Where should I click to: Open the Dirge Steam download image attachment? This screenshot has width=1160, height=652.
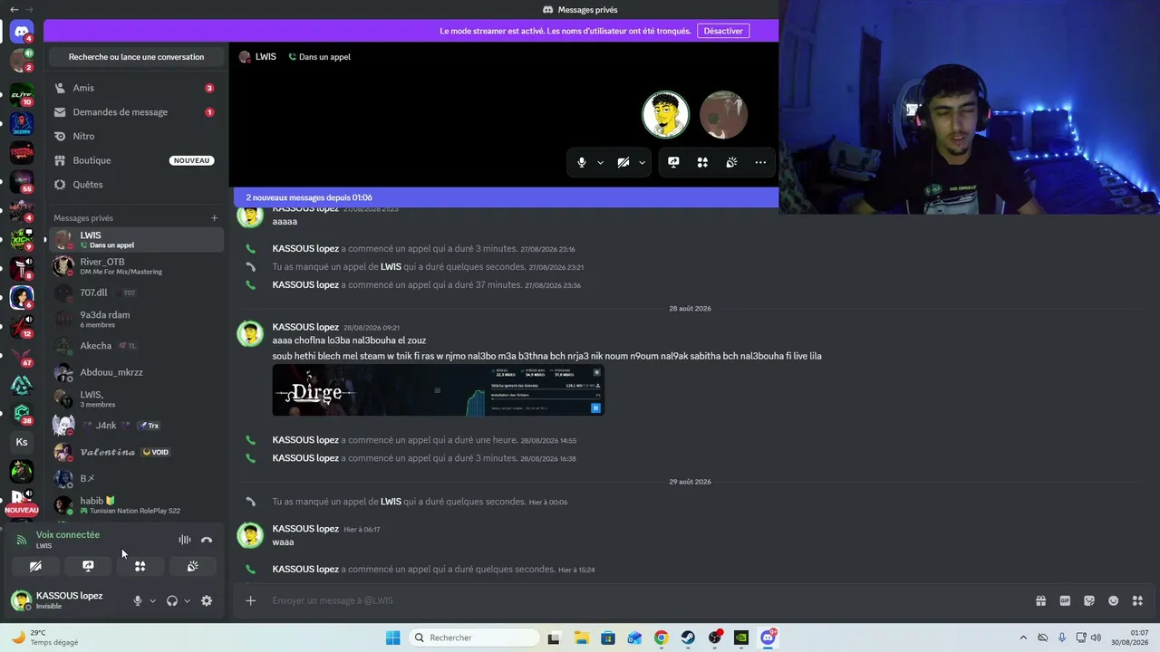[x=439, y=390]
